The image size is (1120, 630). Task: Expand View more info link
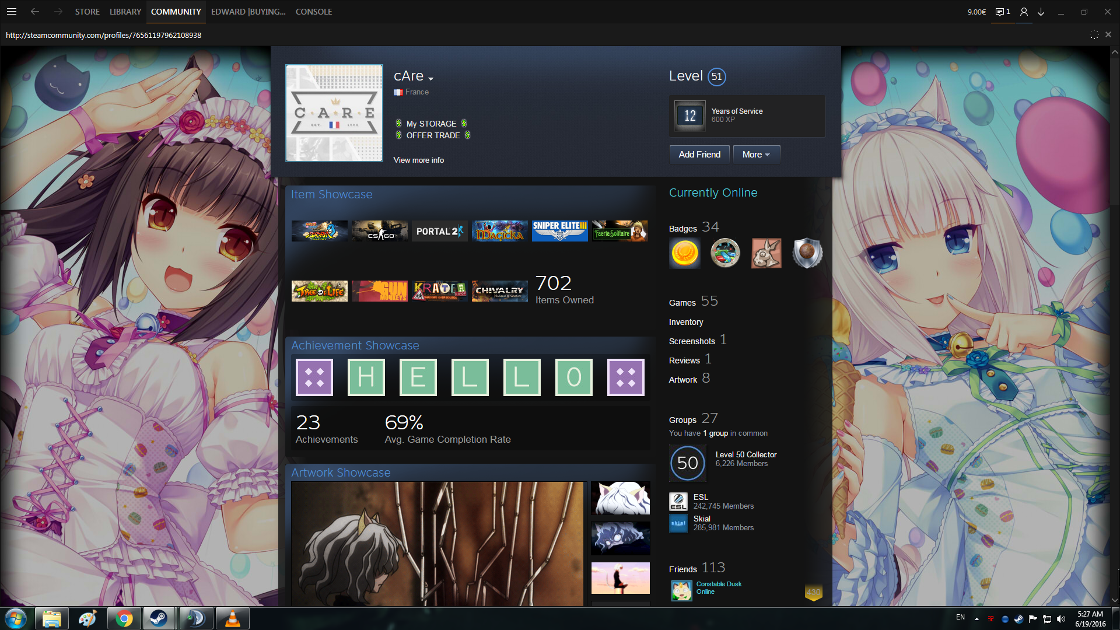(x=418, y=160)
